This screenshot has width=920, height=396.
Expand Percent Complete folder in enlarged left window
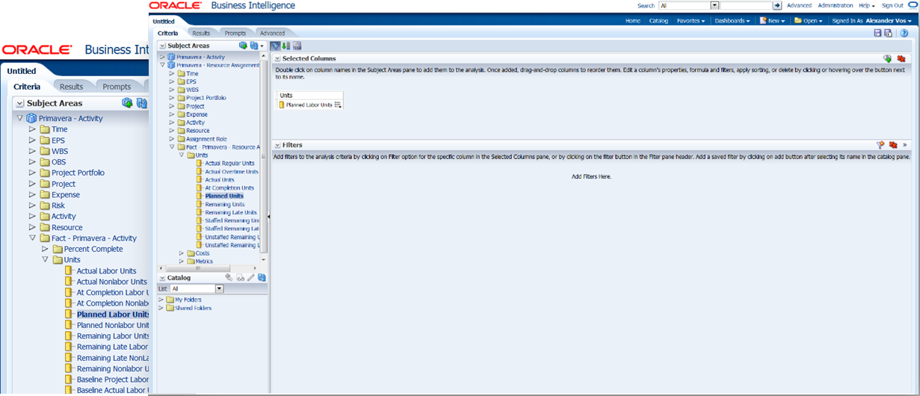(x=46, y=249)
